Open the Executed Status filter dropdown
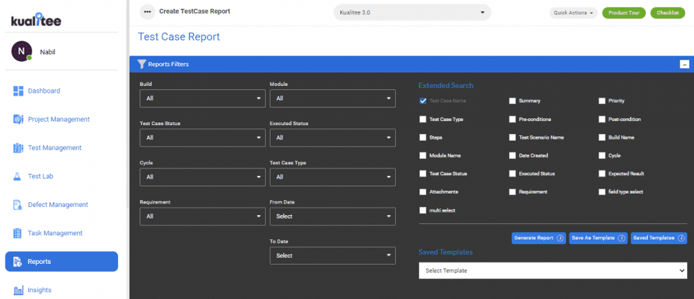The height and width of the screenshot is (299, 694). tap(333, 138)
